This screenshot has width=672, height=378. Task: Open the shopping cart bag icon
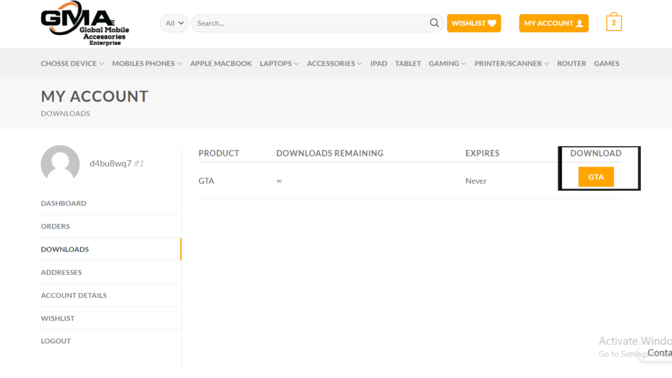(613, 23)
